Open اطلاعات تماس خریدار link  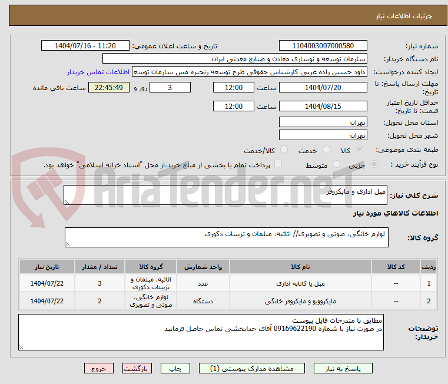pyautogui.click(x=98, y=72)
